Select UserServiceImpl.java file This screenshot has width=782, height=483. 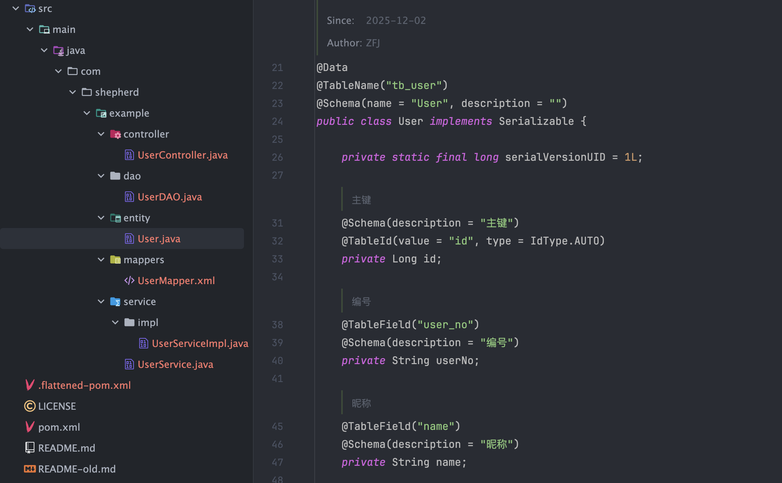200,344
